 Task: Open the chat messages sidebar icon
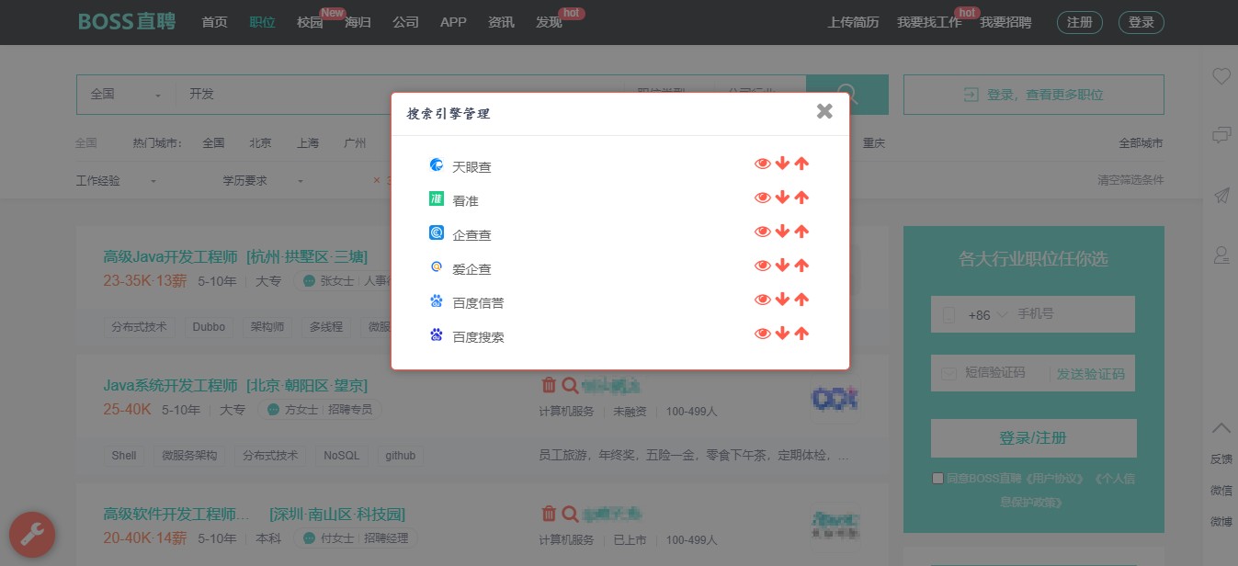point(1221,135)
